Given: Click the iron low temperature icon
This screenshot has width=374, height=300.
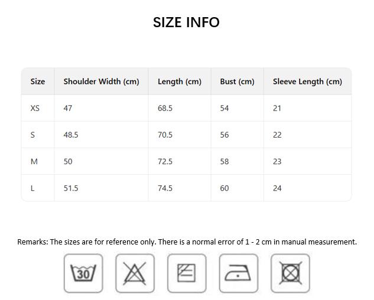Looking at the screenshot, I should coord(238,273).
